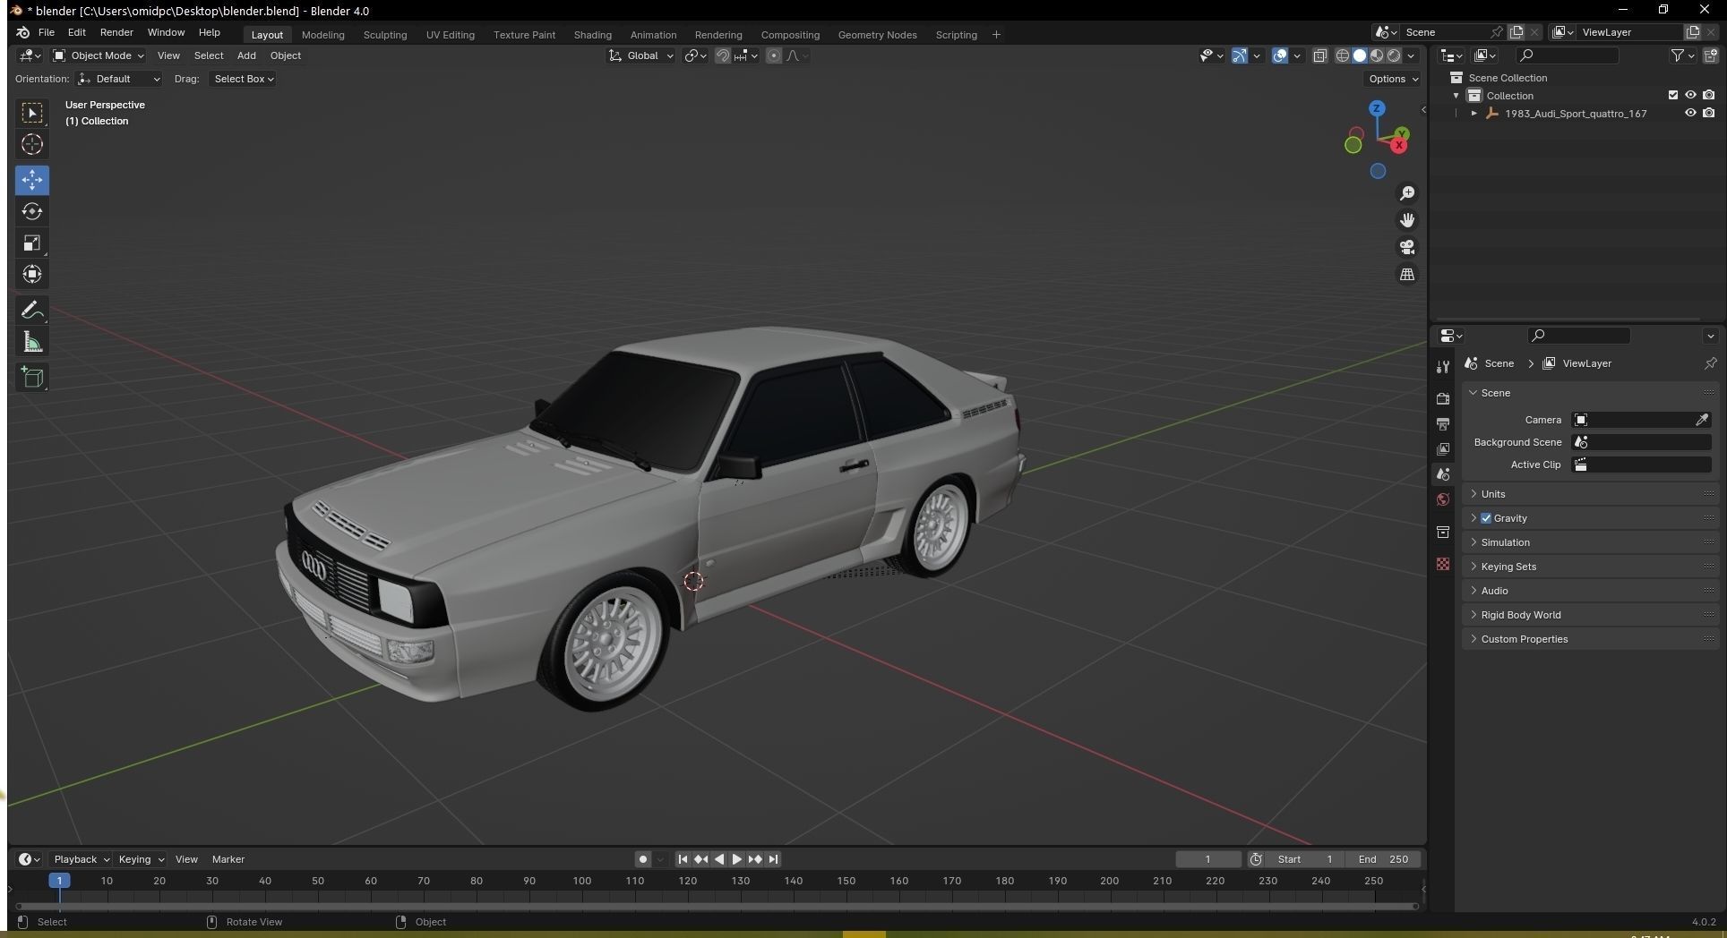Open the Orientation Default dropdown
Screen dimensions: 1727x938
point(119,79)
